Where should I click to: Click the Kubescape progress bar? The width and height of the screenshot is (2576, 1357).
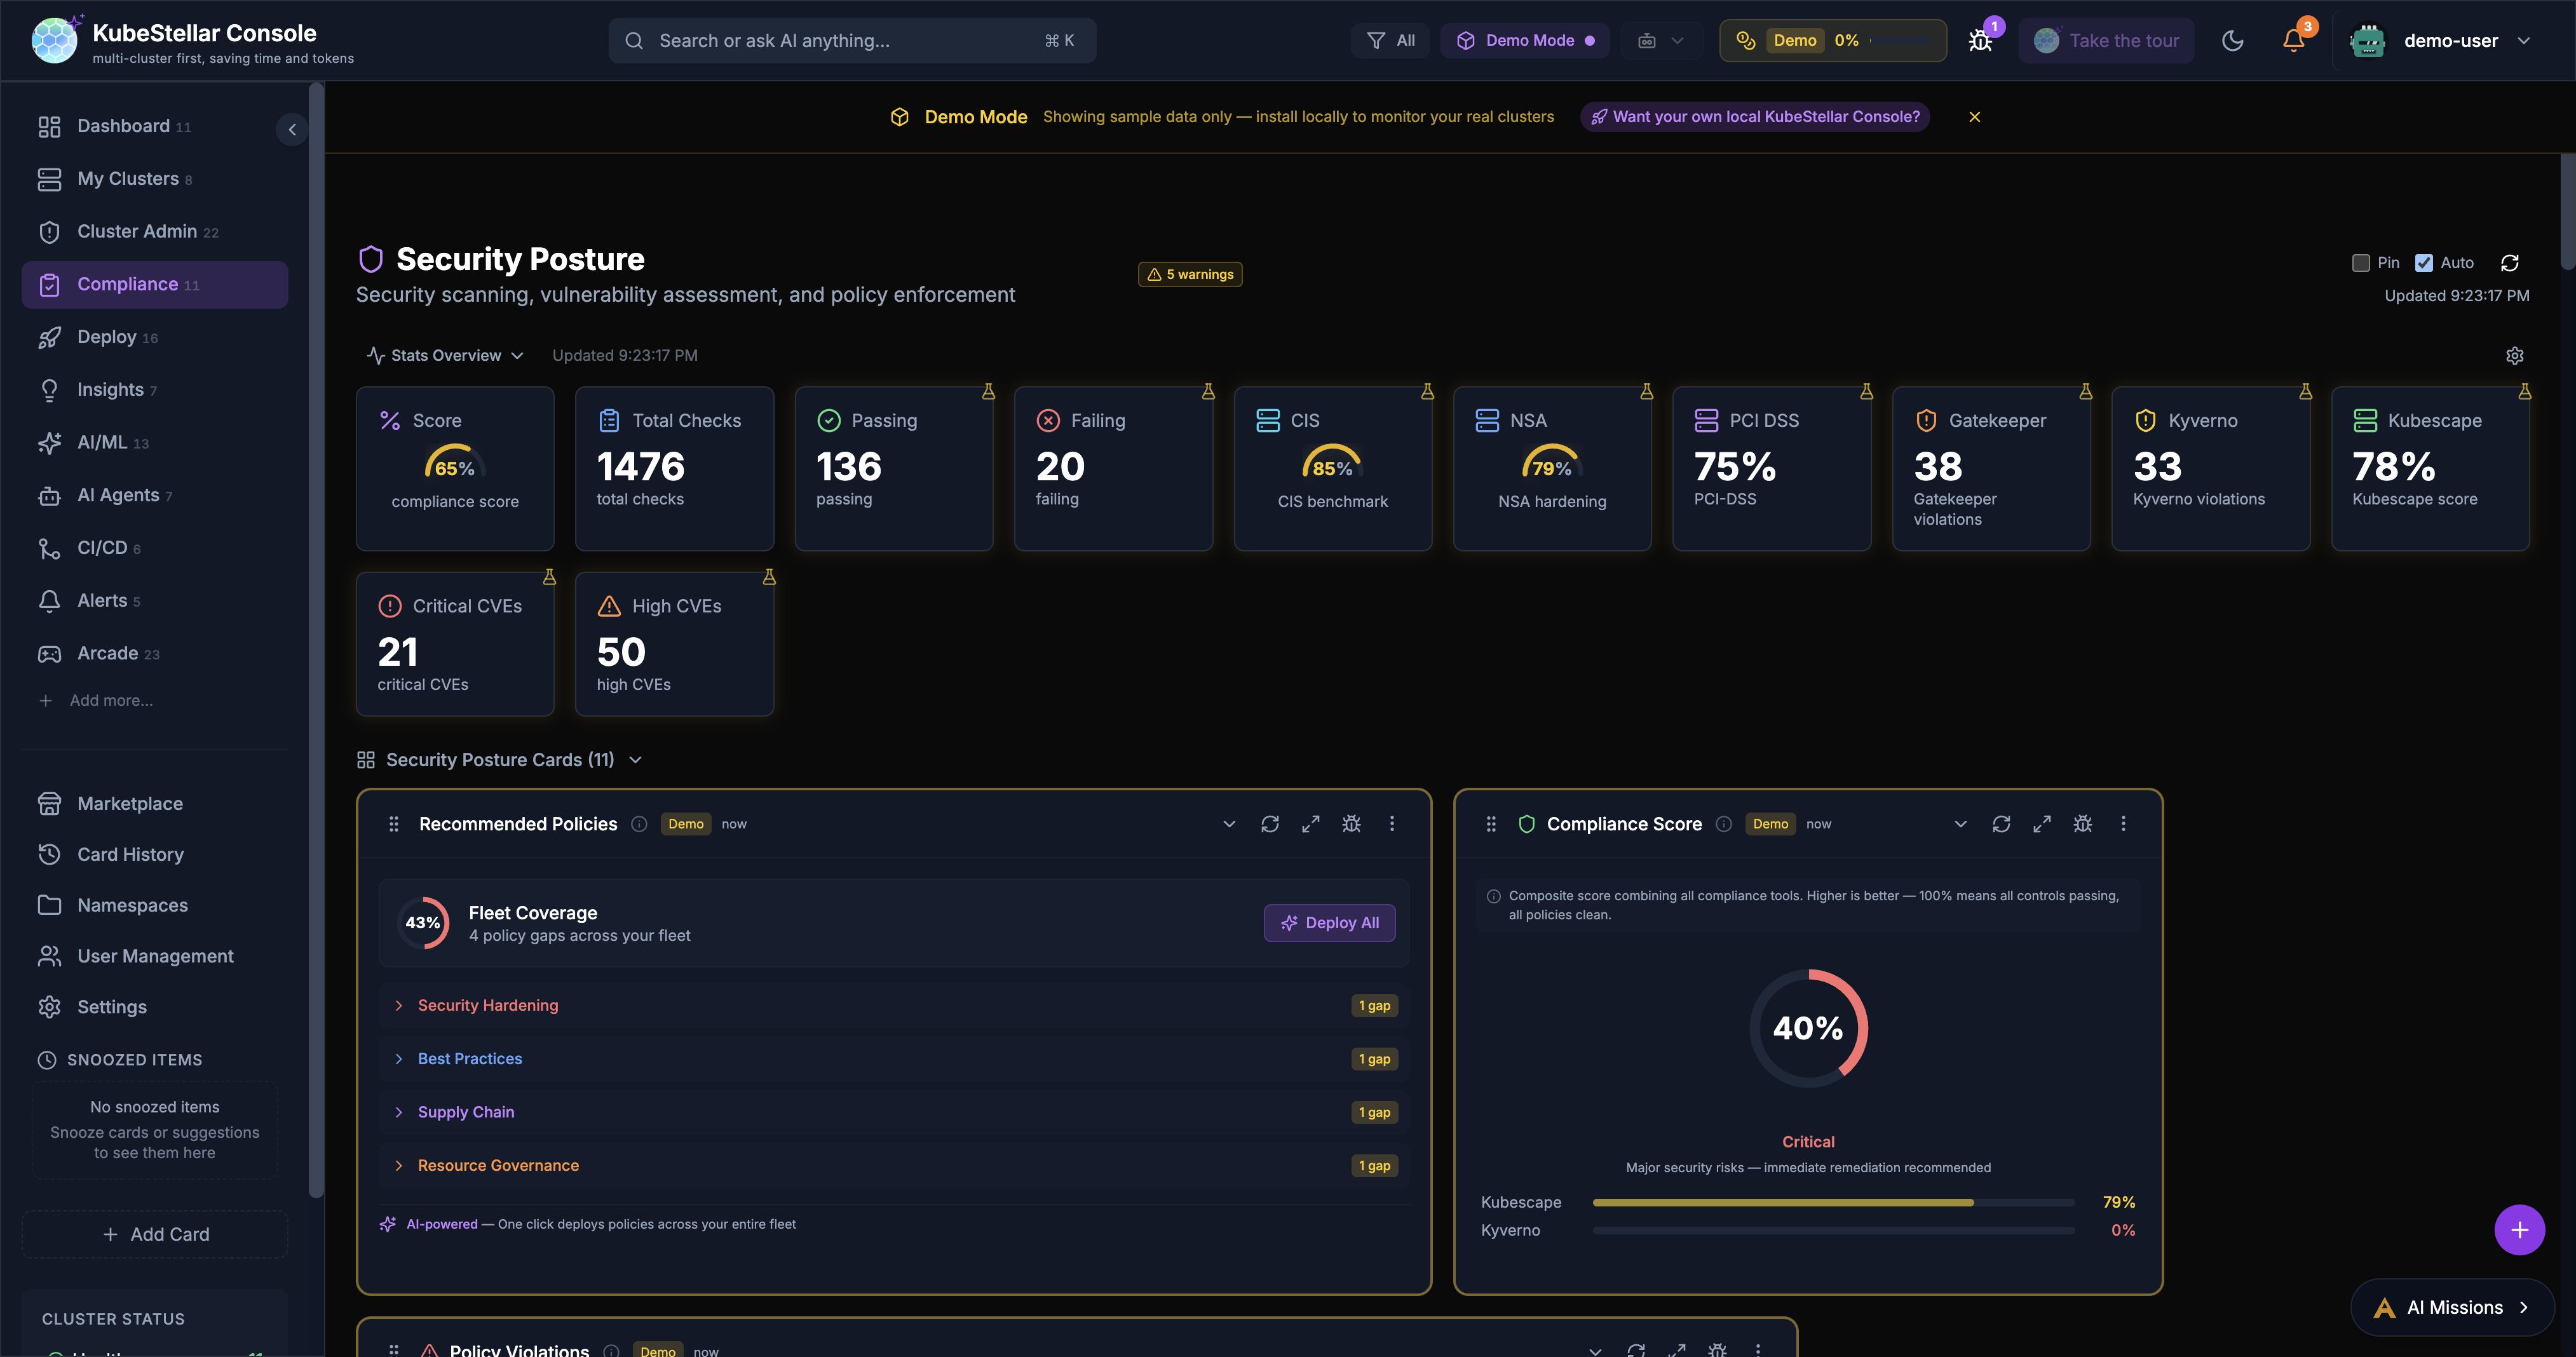click(1830, 1202)
